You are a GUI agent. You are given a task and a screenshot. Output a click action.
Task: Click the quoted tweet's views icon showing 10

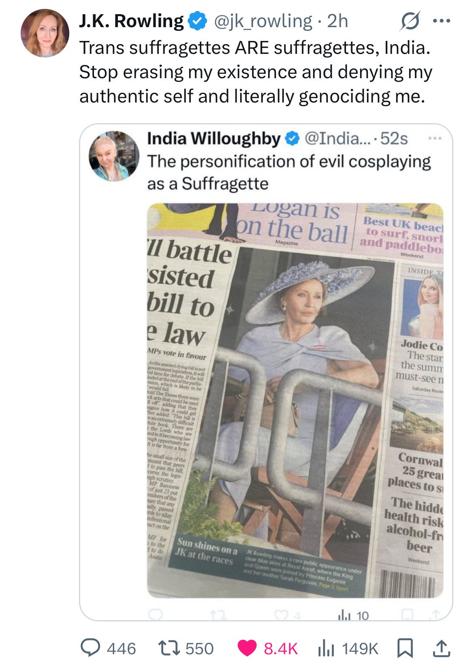342,616
